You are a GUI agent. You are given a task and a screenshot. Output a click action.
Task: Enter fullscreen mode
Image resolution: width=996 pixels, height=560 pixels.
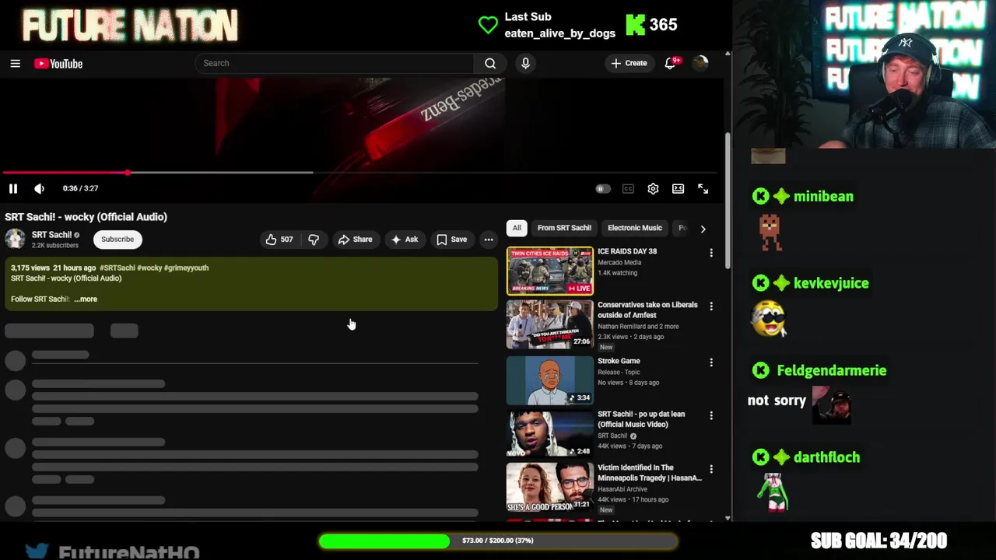click(x=703, y=188)
